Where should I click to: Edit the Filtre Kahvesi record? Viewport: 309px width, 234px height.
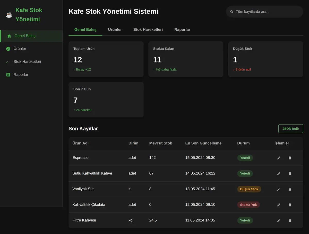pyautogui.click(x=279, y=221)
